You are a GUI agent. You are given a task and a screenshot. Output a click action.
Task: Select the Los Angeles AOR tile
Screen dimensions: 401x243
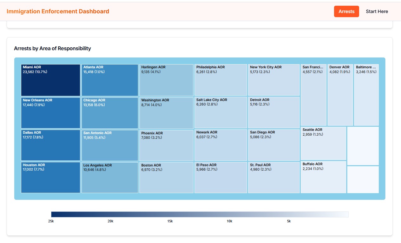[x=110, y=178]
